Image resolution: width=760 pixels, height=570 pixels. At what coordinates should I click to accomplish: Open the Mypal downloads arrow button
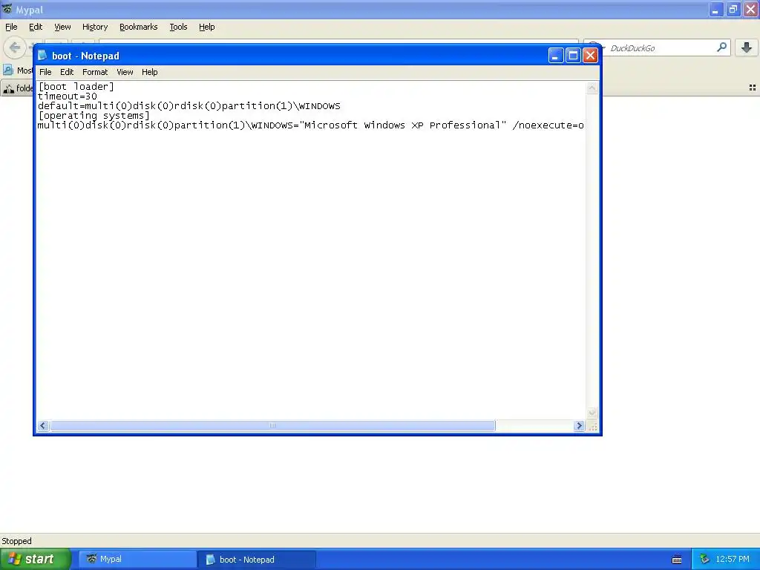coord(747,47)
